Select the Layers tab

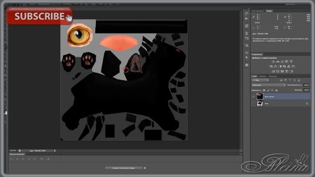254,76
